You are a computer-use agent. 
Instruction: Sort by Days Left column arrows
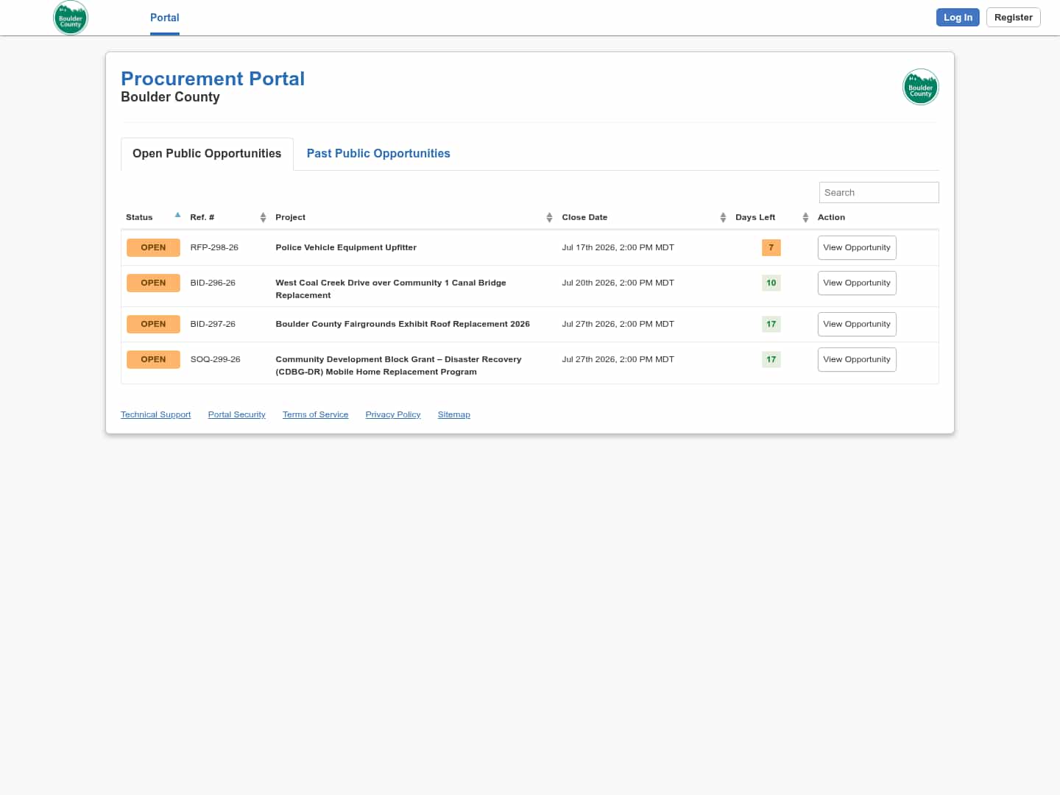[805, 217]
